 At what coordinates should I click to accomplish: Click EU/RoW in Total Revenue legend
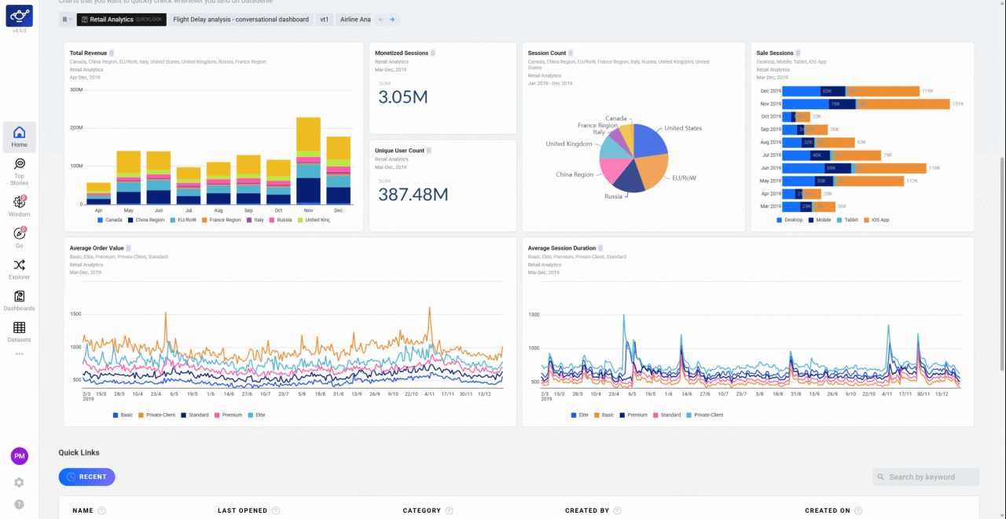click(x=183, y=220)
